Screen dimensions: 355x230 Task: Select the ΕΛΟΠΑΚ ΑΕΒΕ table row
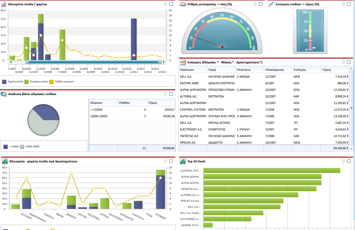[x=264, y=83]
